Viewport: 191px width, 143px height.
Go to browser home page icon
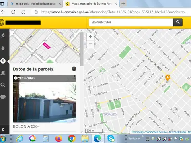(x=23, y=12)
